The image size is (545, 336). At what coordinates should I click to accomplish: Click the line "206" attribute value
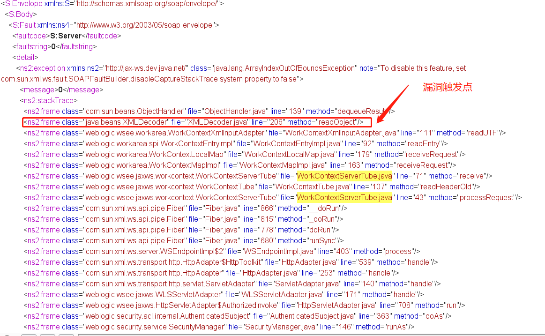276,122
